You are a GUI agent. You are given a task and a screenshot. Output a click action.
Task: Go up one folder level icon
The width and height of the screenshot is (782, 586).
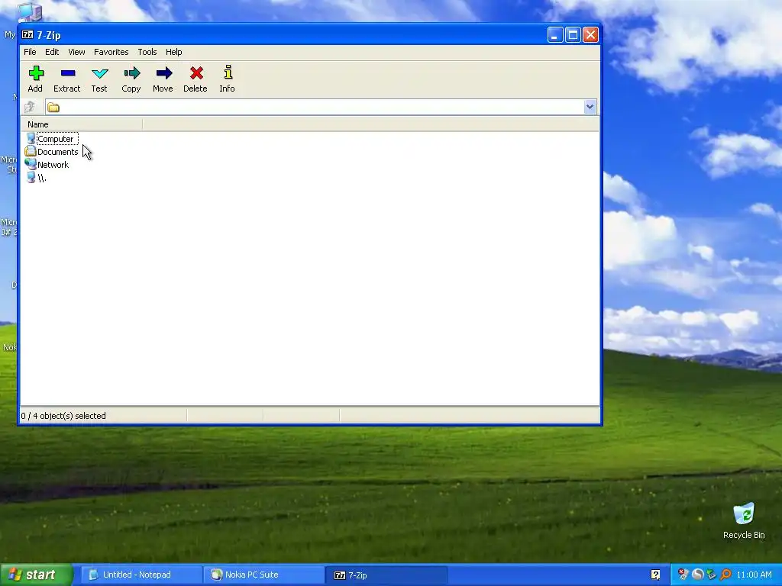pos(30,107)
